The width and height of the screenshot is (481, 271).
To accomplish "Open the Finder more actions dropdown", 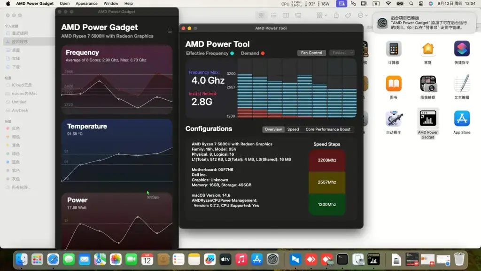I will coord(362,16).
